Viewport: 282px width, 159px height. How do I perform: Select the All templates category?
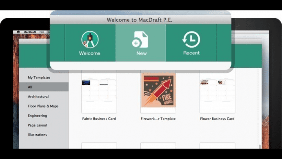pyautogui.click(x=44, y=87)
